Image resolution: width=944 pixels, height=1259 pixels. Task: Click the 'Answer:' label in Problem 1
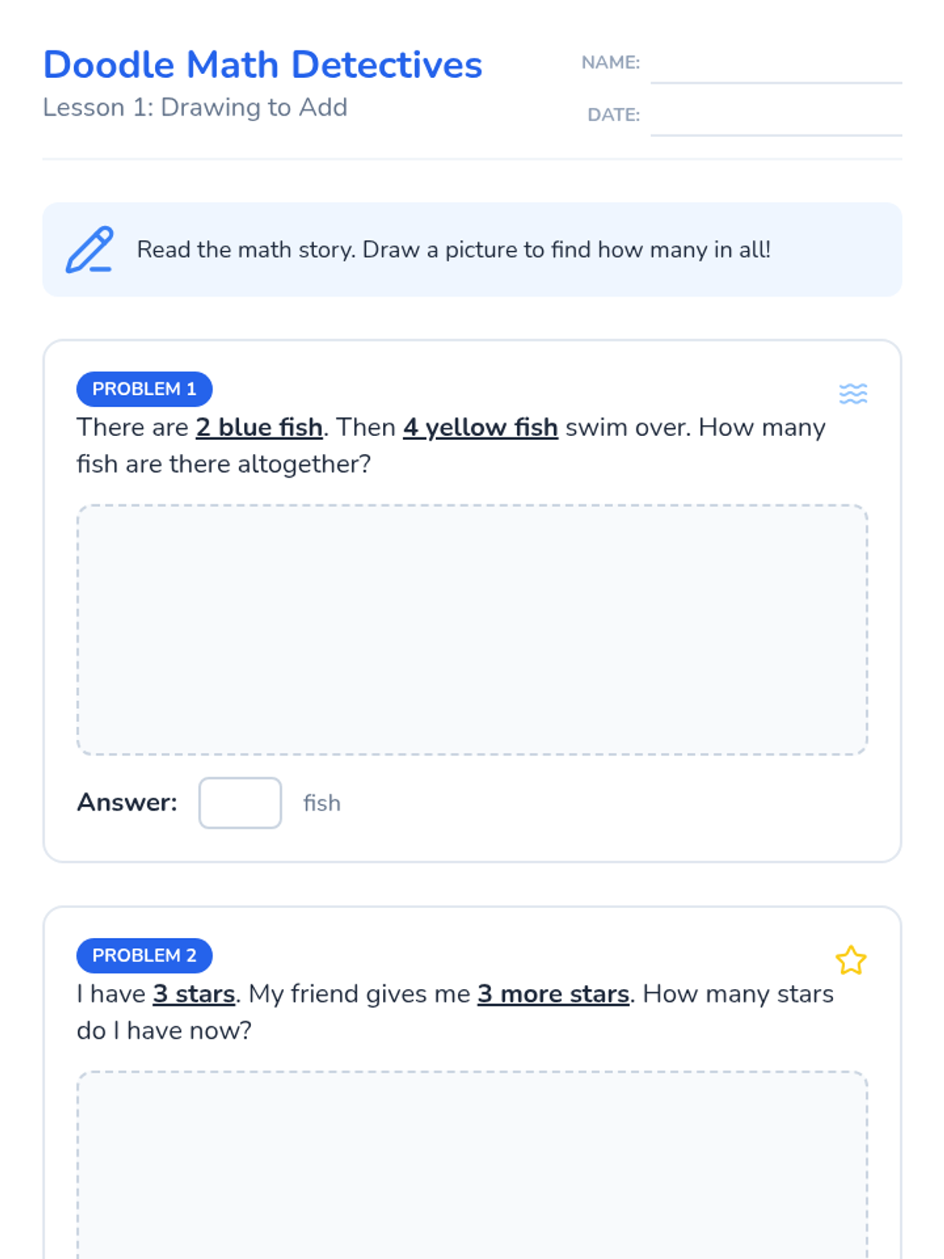pos(127,803)
